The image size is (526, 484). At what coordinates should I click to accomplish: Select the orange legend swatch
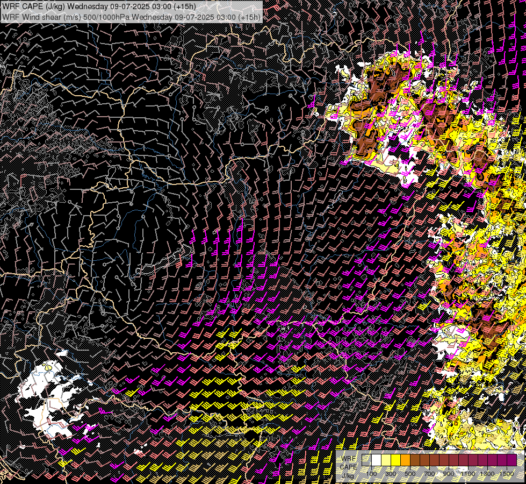pyautogui.click(x=406, y=460)
